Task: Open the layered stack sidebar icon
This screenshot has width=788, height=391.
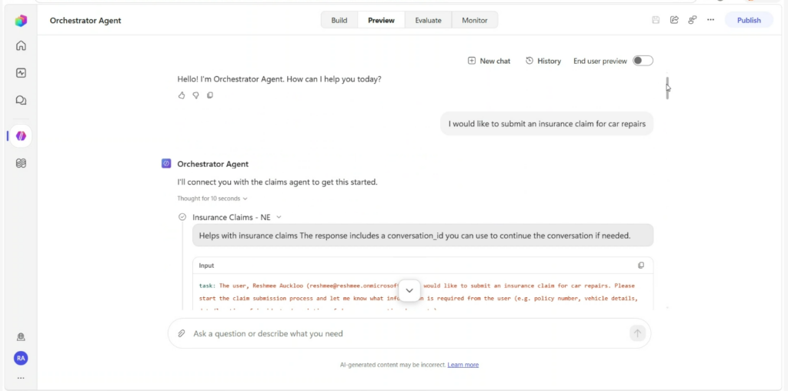Action: click(x=21, y=163)
